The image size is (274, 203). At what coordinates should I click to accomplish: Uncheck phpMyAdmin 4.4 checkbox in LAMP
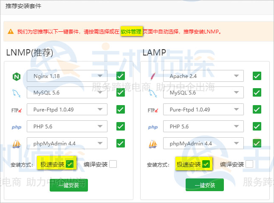point(257,143)
